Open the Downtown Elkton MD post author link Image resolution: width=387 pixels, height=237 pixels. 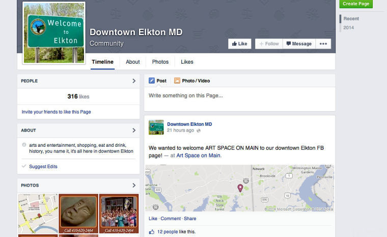point(189,124)
